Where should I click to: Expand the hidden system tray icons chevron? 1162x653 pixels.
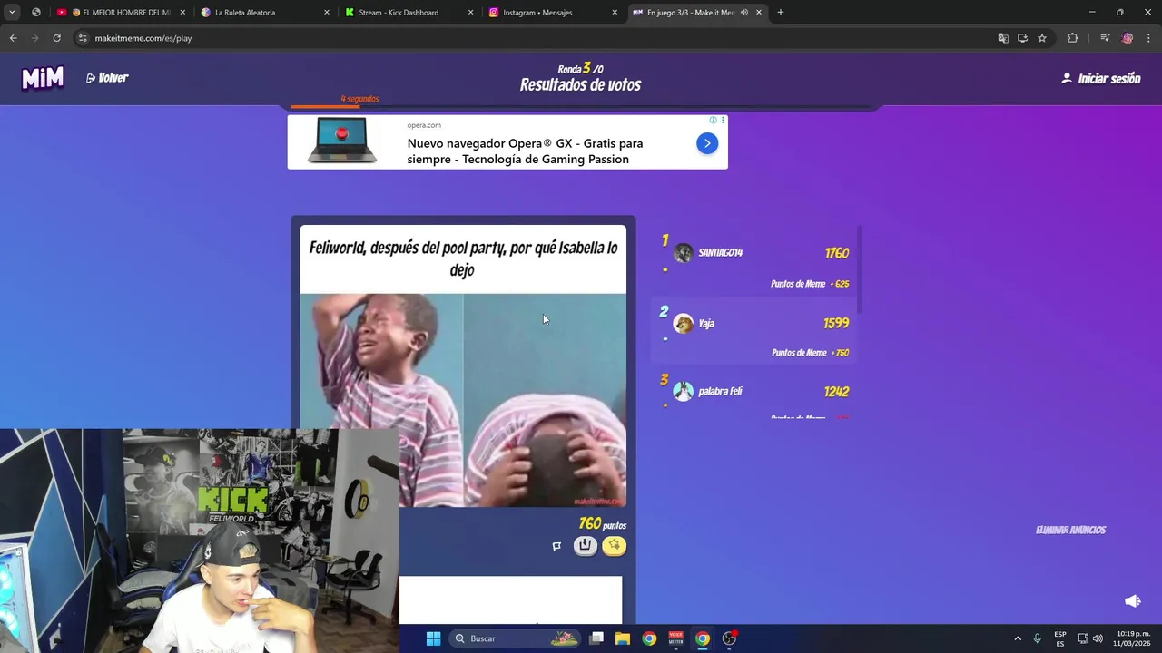tap(1018, 638)
